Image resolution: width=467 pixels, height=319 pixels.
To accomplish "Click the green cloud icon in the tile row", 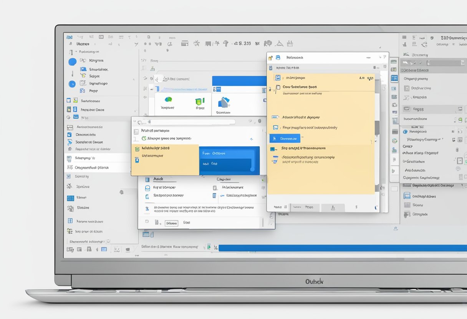I will tap(167, 100).
